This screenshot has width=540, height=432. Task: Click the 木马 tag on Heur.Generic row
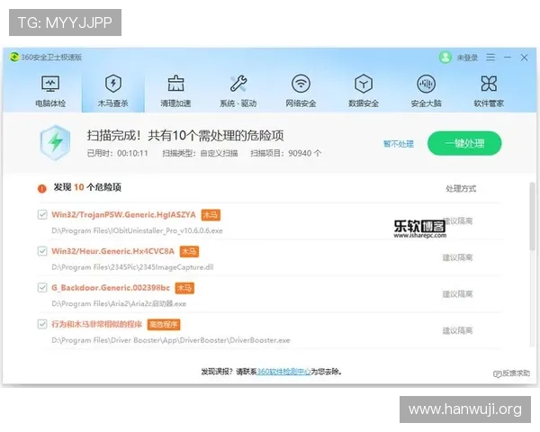pyautogui.click(x=189, y=251)
